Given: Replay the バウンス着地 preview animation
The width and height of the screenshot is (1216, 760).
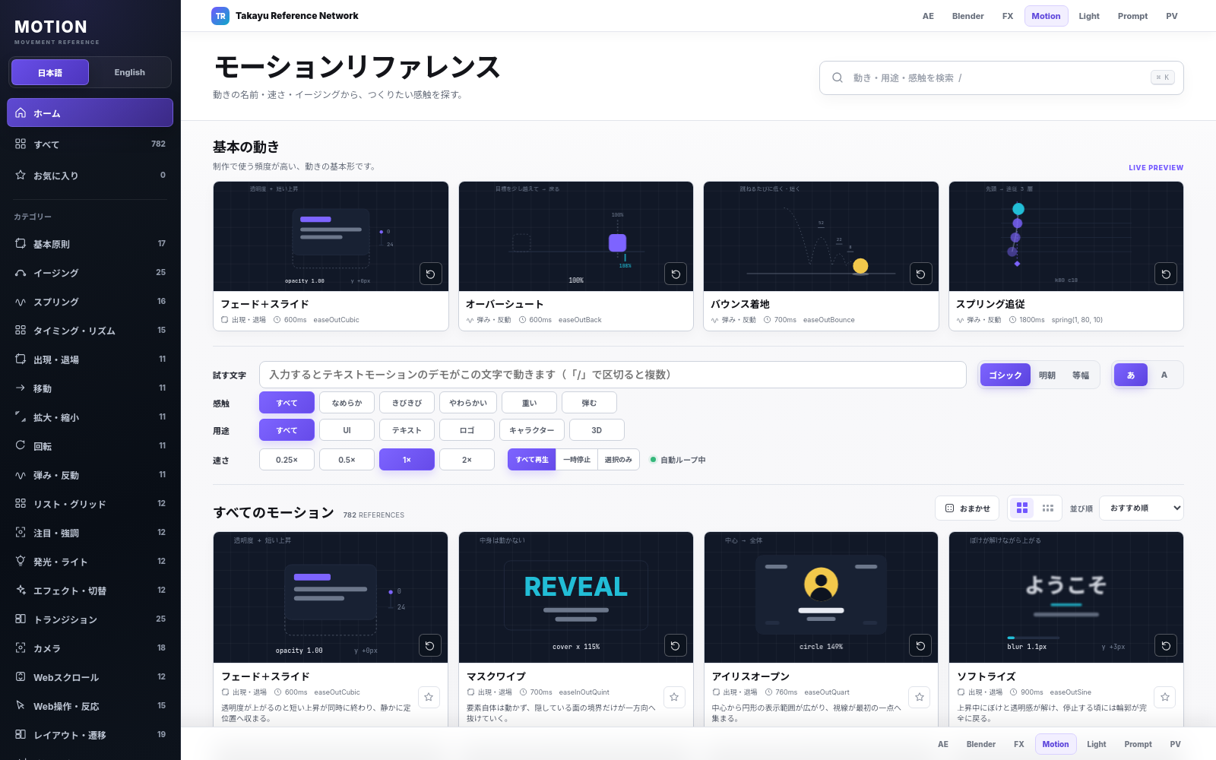Looking at the screenshot, I should click(920, 274).
